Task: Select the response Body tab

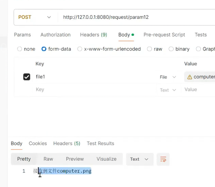Action: pos(17,143)
